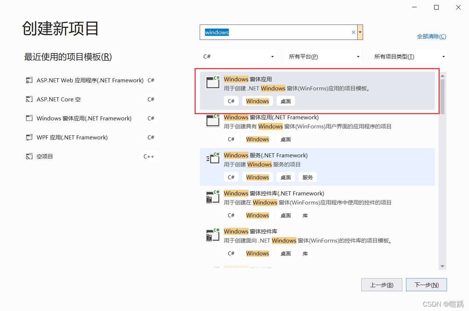This screenshot has height=311, width=469.
Task: Click the C++ tag beside 空项目
Action: pyautogui.click(x=149, y=156)
